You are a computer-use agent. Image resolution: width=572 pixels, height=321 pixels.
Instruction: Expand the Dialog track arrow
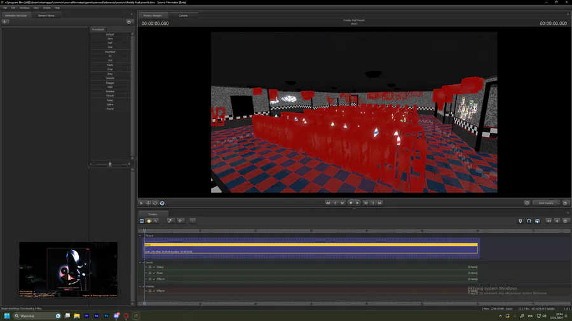146,267
